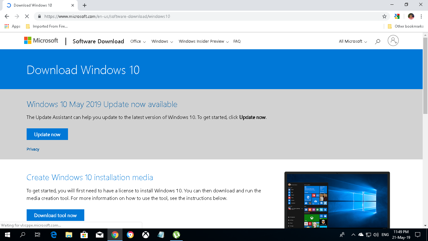The image size is (428, 241).
Task: Go back to the previous page
Action: click(7, 16)
